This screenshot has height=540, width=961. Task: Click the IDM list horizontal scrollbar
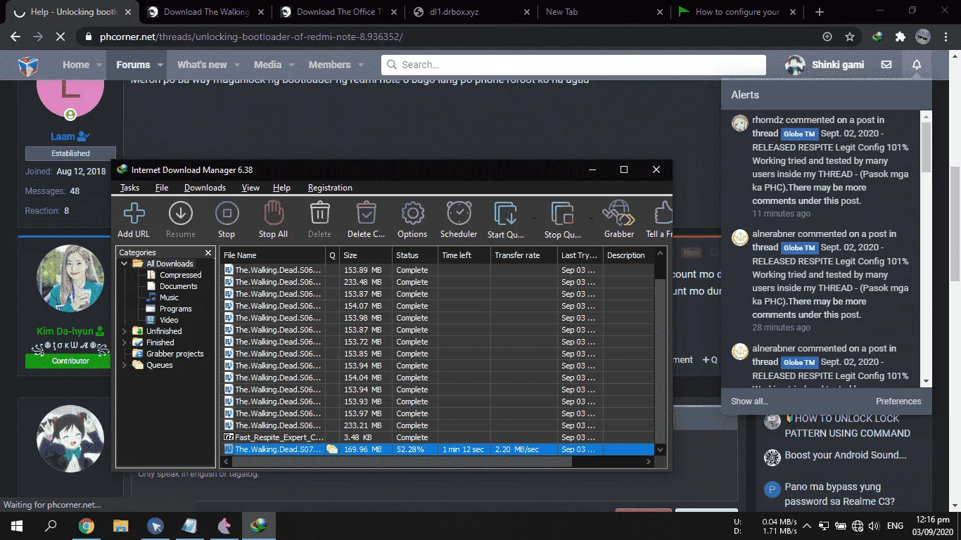click(402, 462)
